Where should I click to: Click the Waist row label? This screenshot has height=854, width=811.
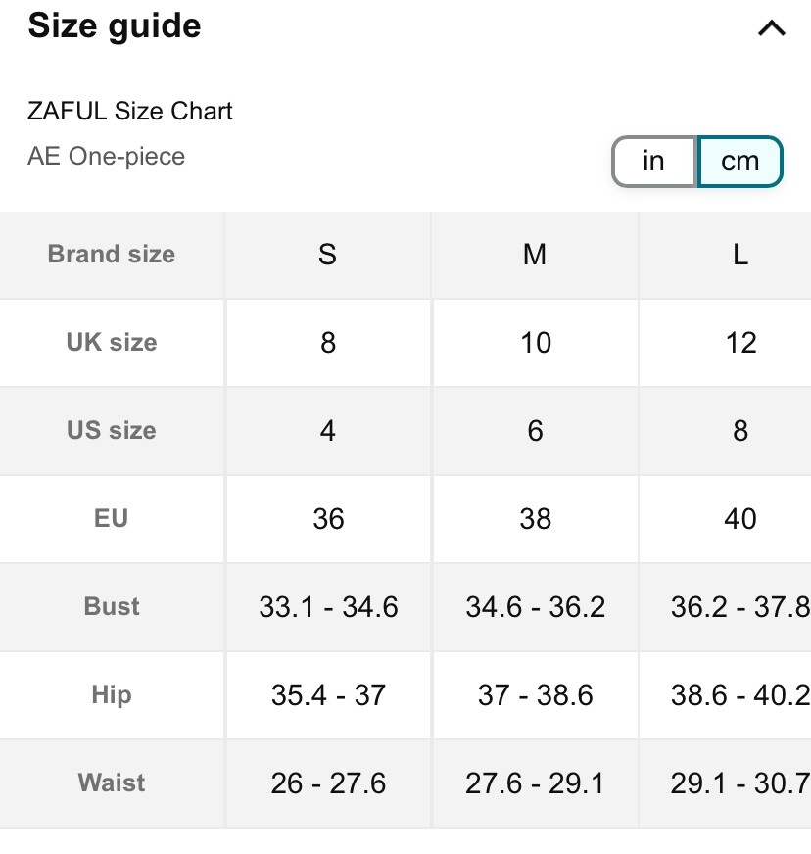click(x=112, y=783)
